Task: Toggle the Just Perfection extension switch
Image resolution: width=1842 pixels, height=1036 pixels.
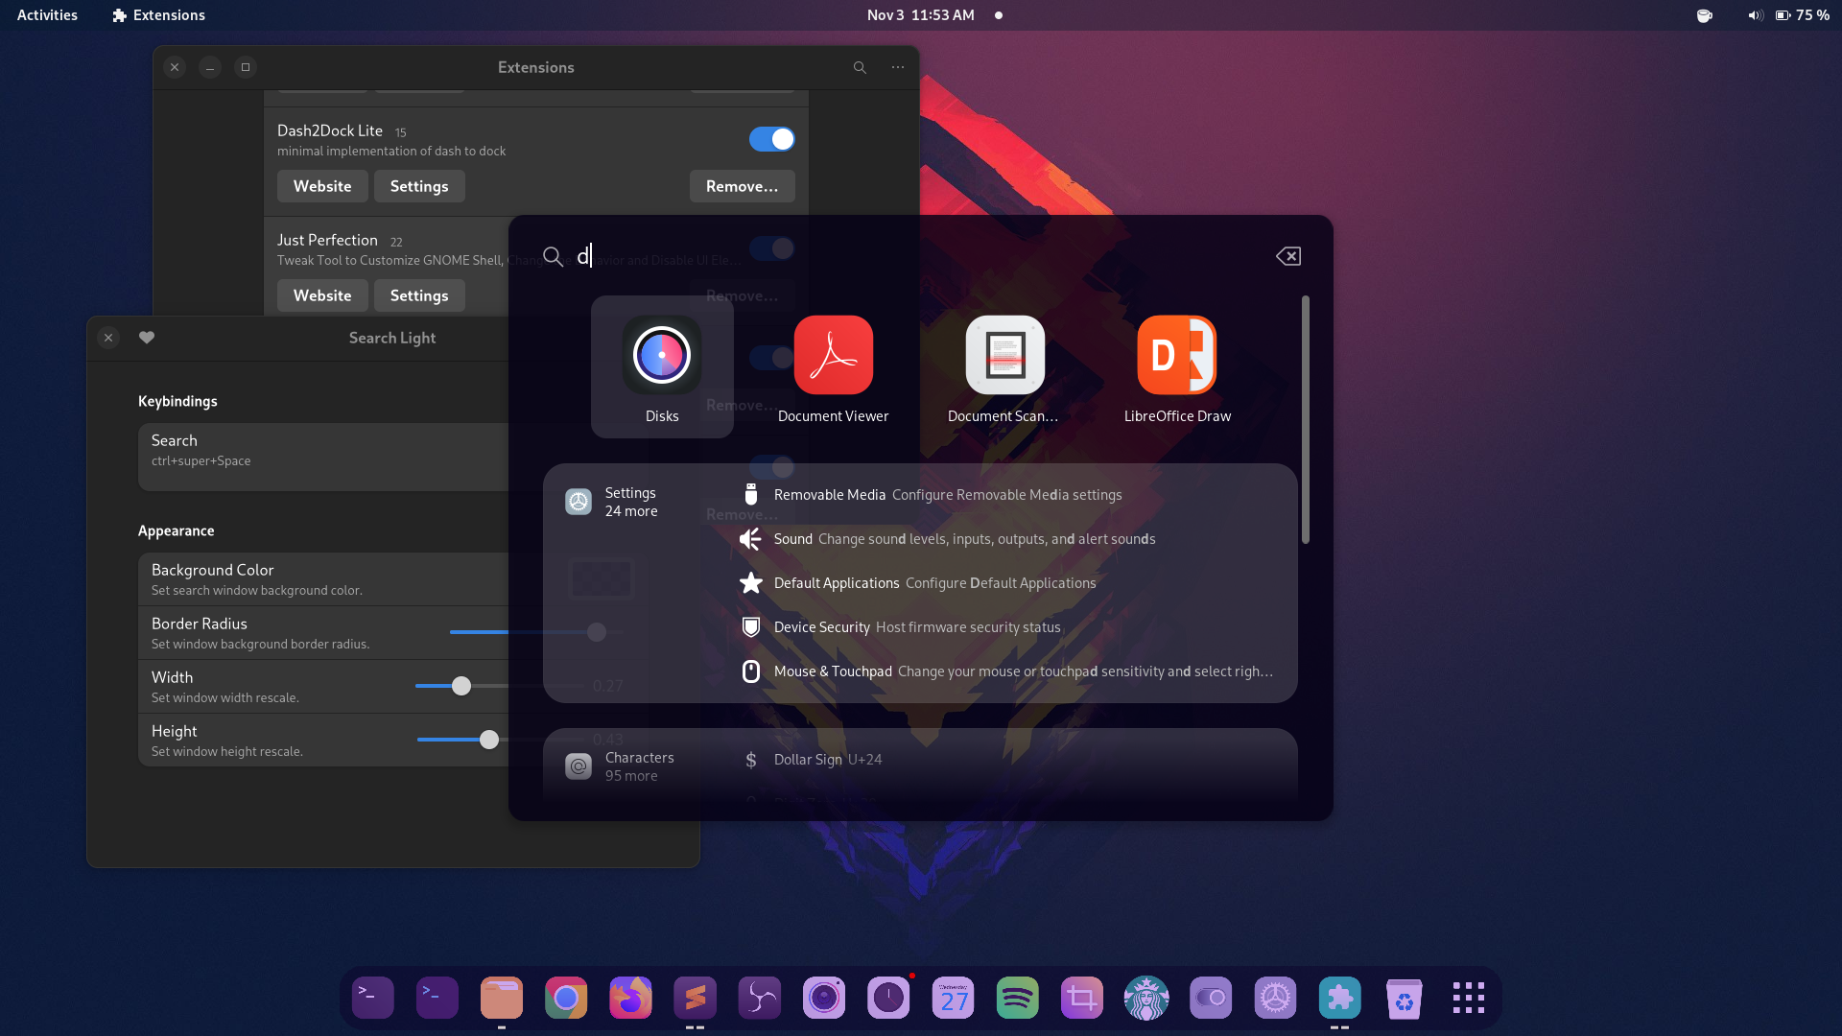Action: [x=771, y=248]
